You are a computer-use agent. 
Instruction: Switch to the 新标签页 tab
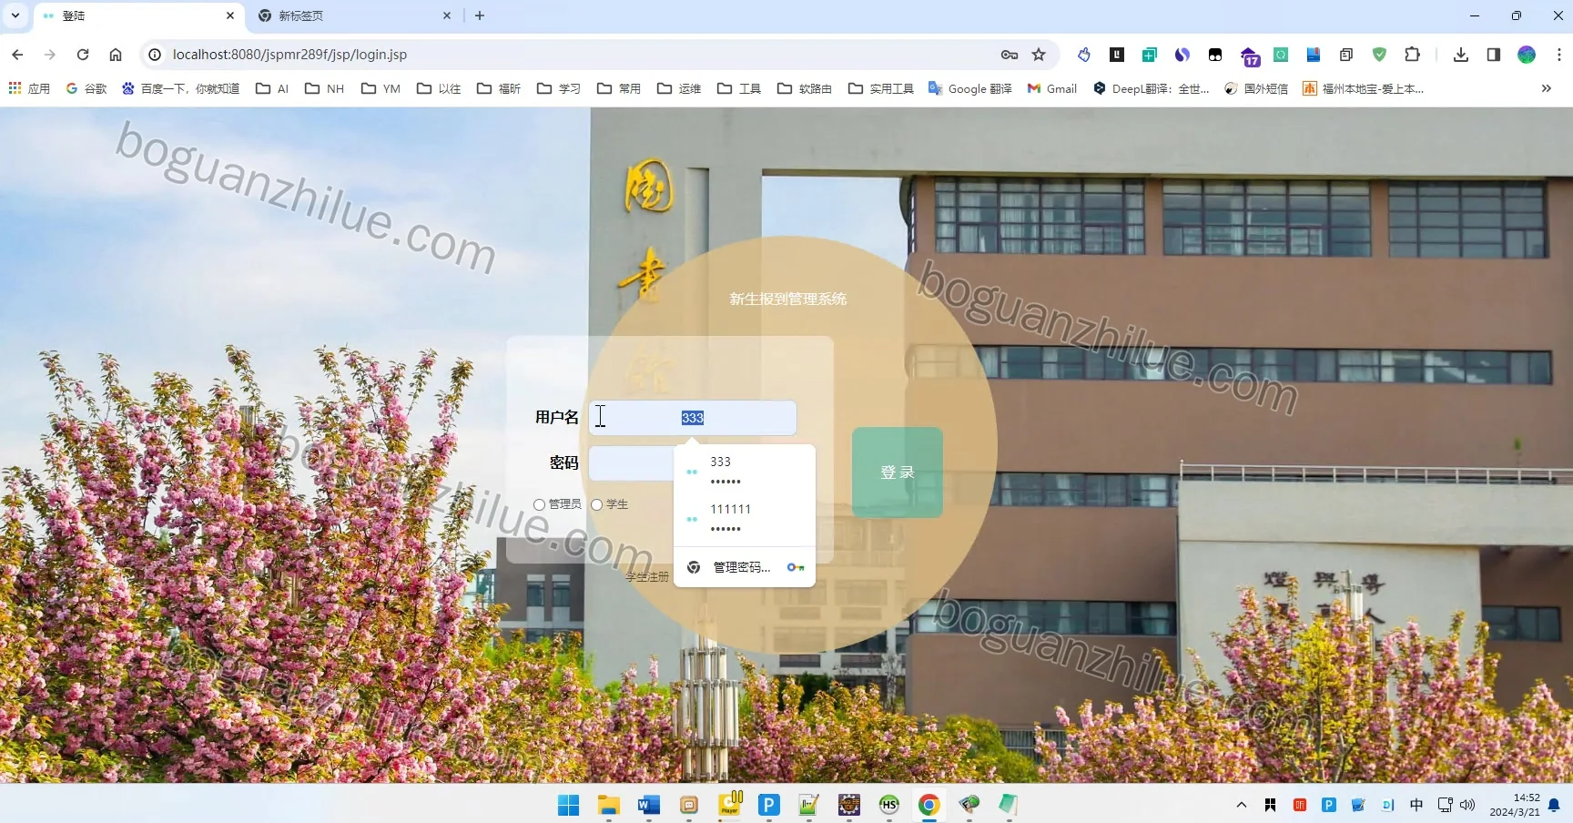[x=353, y=15]
